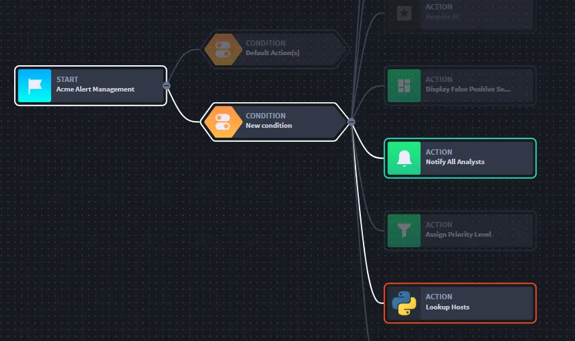Image resolution: width=575 pixels, height=341 pixels.
Task: Select the Default Action(s) label
Action: tap(273, 52)
